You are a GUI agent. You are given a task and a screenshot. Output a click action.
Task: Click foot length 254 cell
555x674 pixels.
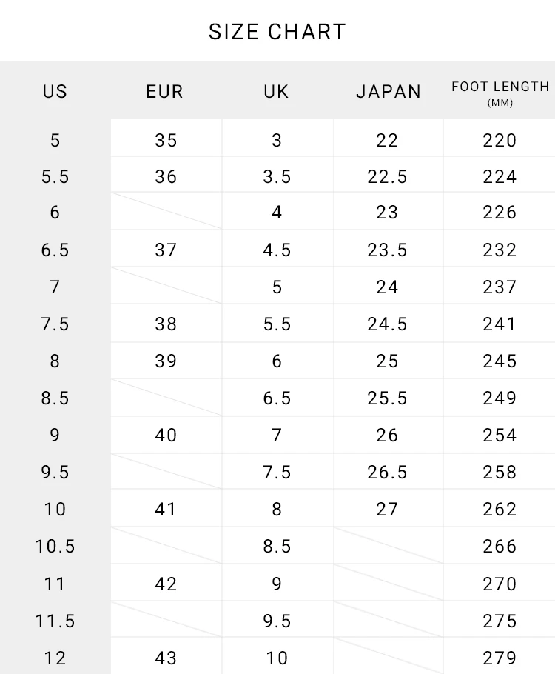[499, 436]
